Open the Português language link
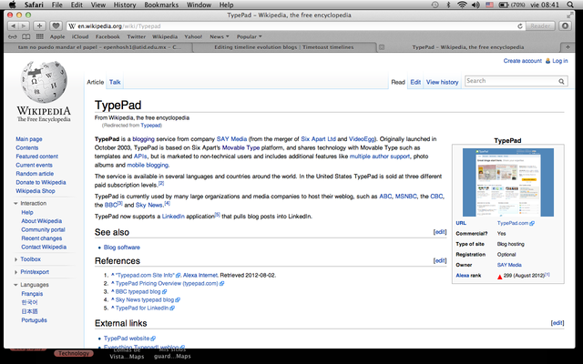This screenshot has width=583, height=364. (x=35, y=320)
